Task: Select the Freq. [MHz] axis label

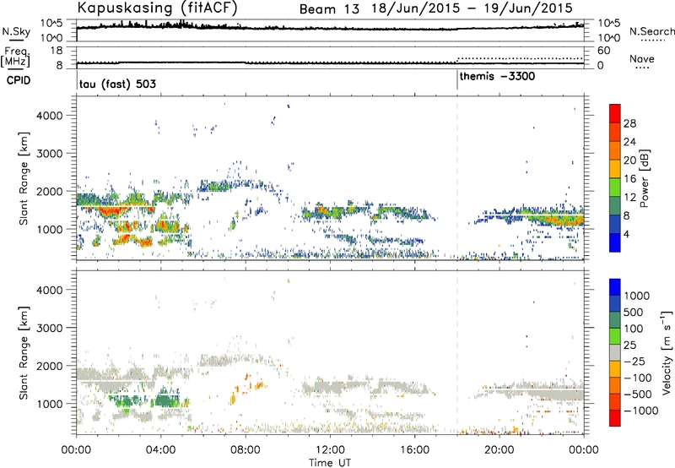Action: tap(15, 57)
